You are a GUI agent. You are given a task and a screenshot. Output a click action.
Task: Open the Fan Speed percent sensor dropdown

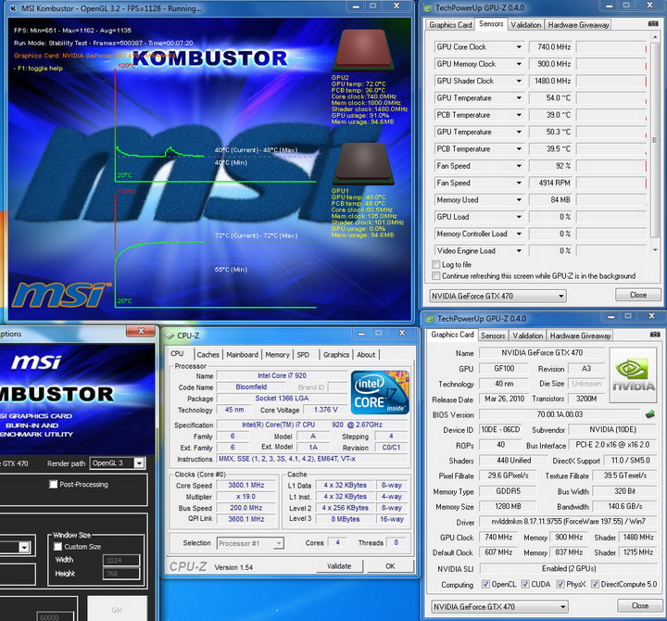click(519, 166)
